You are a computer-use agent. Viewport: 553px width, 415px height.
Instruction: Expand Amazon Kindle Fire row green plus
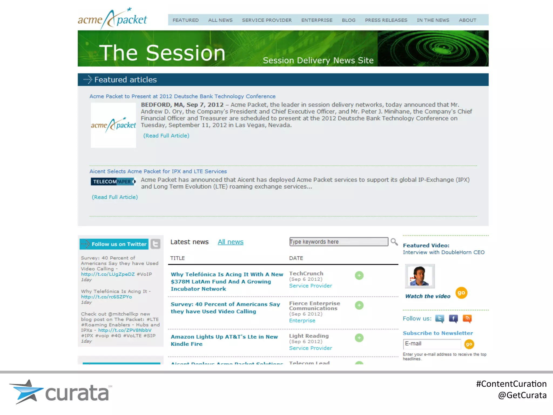[x=359, y=338]
